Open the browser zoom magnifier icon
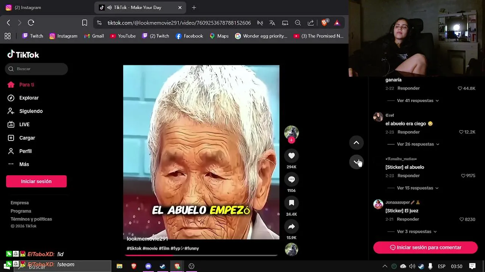 pyautogui.click(x=298, y=23)
